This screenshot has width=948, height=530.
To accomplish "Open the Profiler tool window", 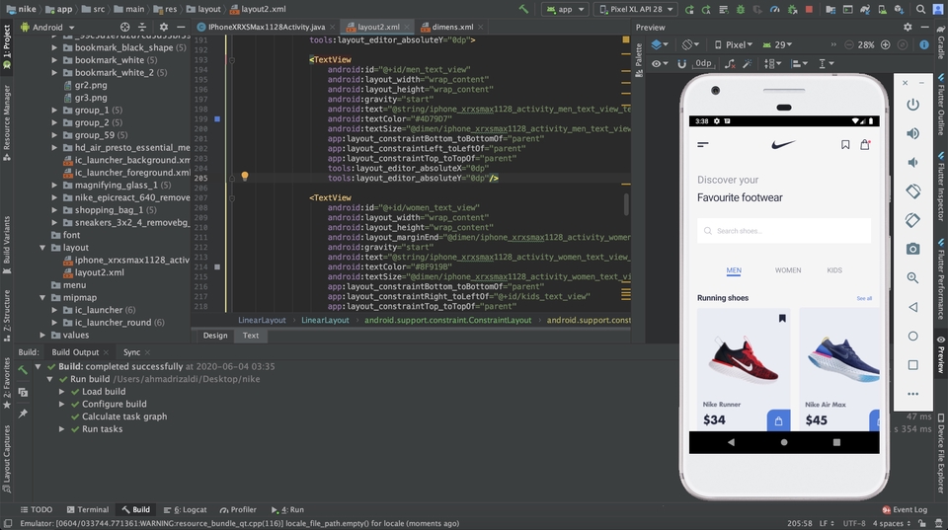I will 238,509.
